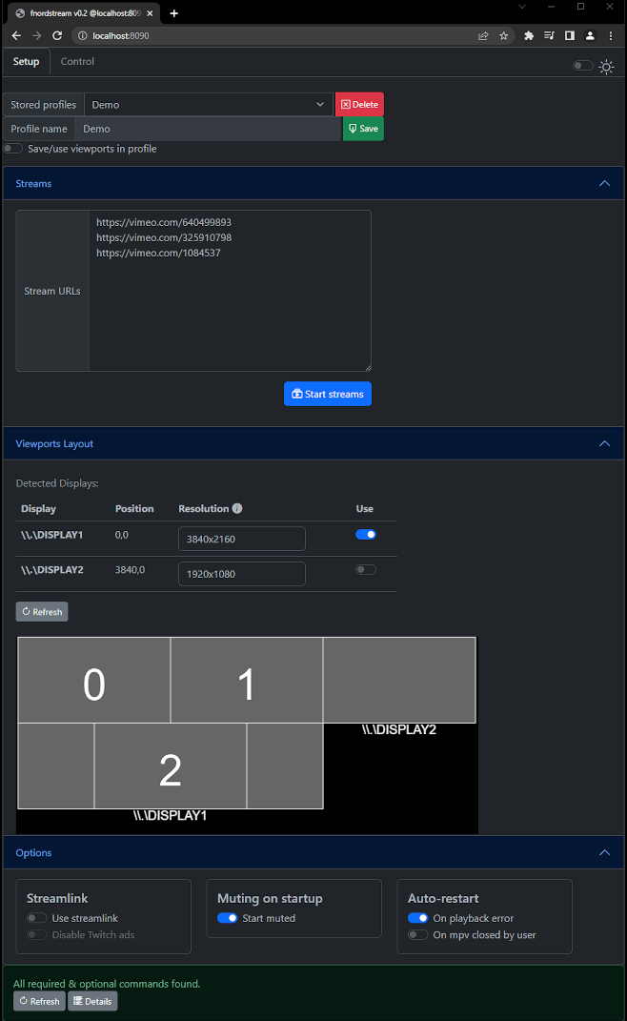Screen dimensions: 627x1021
Task: Bookmark this page with the star
Action: pyautogui.click(x=503, y=36)
